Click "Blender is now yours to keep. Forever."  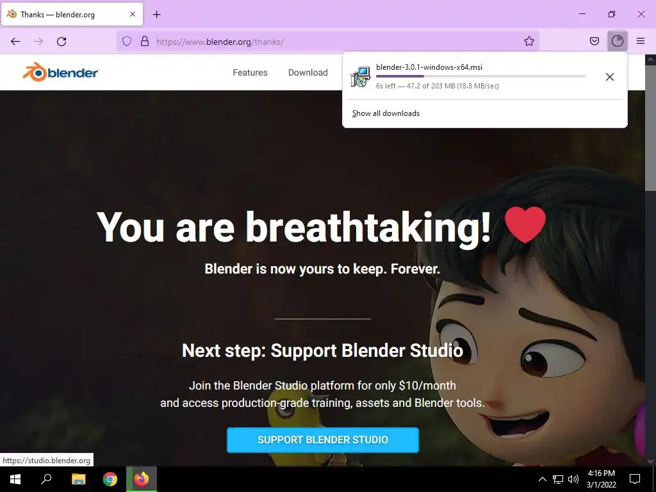pyautogui.click(x=323, y=269)
